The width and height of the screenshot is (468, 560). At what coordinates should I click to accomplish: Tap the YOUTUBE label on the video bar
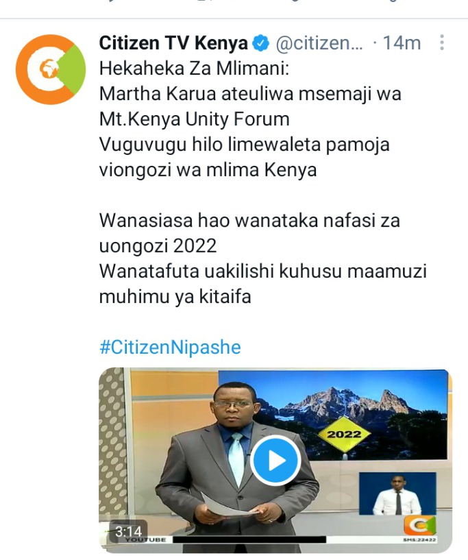pyautogui.click(x=145, y=539)
